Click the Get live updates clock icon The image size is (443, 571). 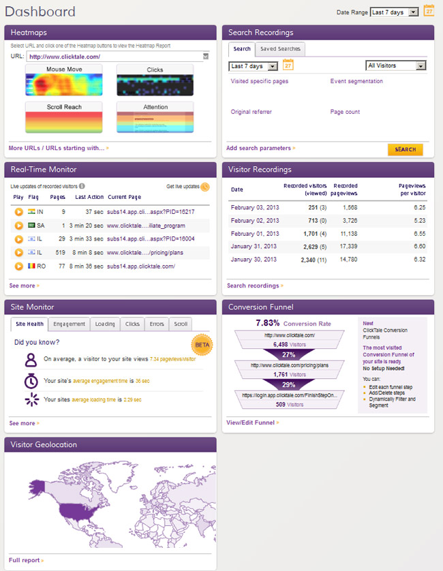click(205, 187)
